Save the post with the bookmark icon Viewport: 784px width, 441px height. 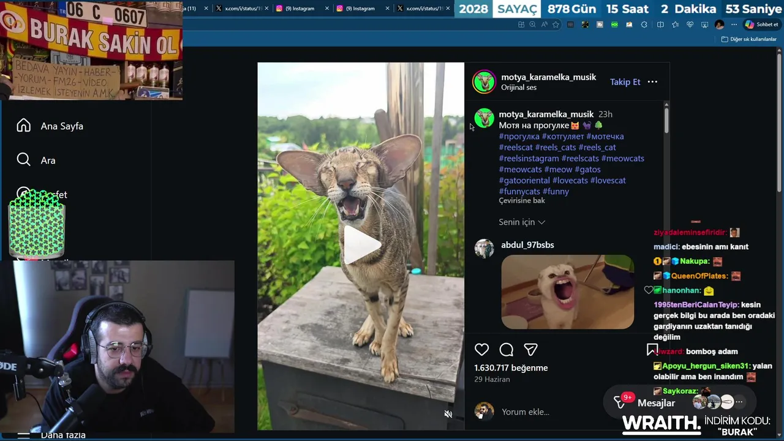coord(652,350)
